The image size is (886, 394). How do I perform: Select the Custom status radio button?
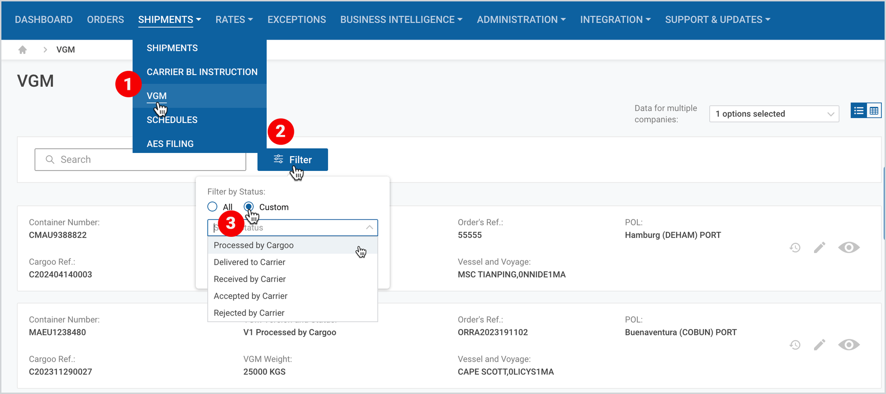pyautogui.click(x=249, y=207)
